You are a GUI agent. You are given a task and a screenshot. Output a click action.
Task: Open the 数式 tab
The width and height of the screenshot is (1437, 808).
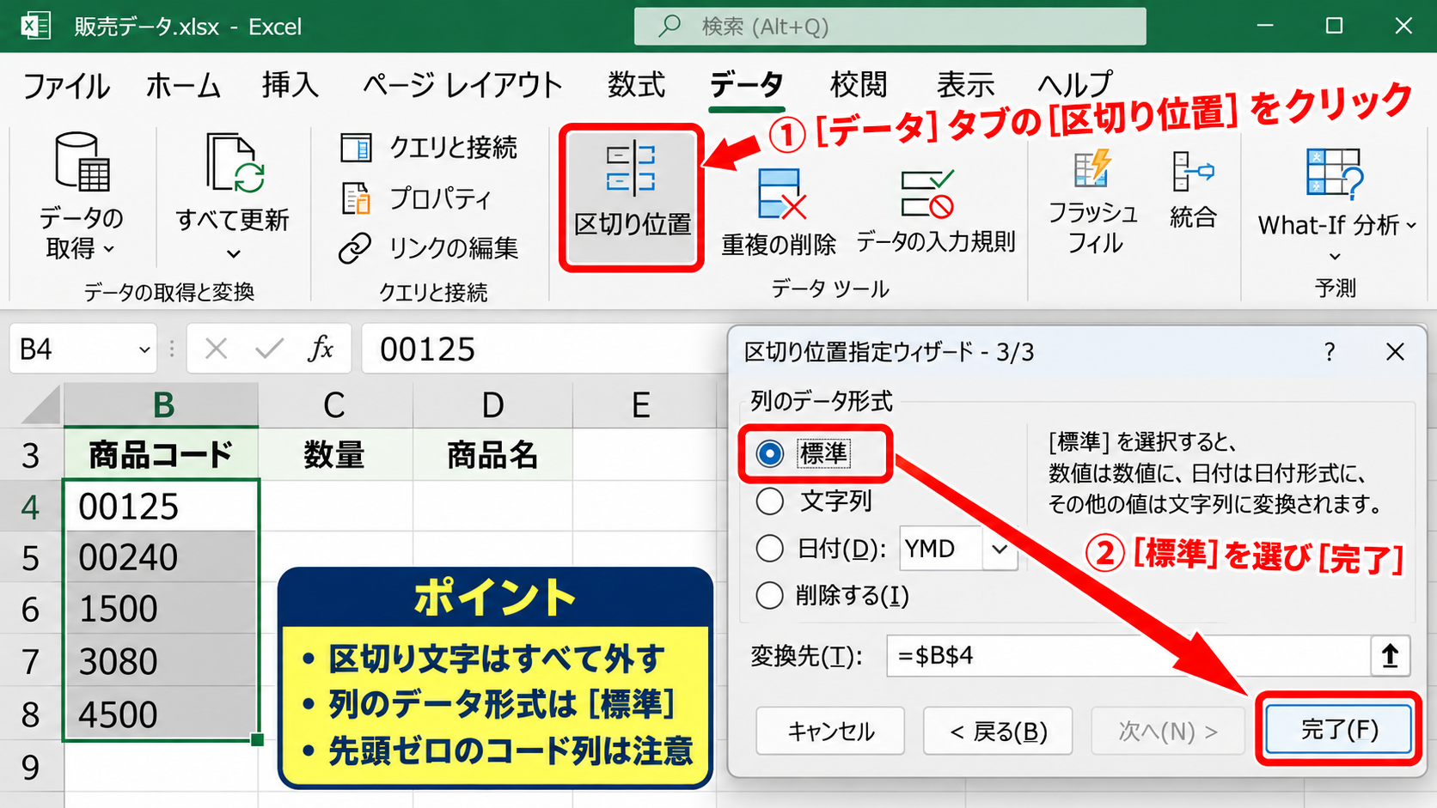point(636,85)
